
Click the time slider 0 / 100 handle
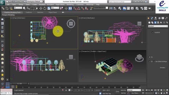pos(20,84)
